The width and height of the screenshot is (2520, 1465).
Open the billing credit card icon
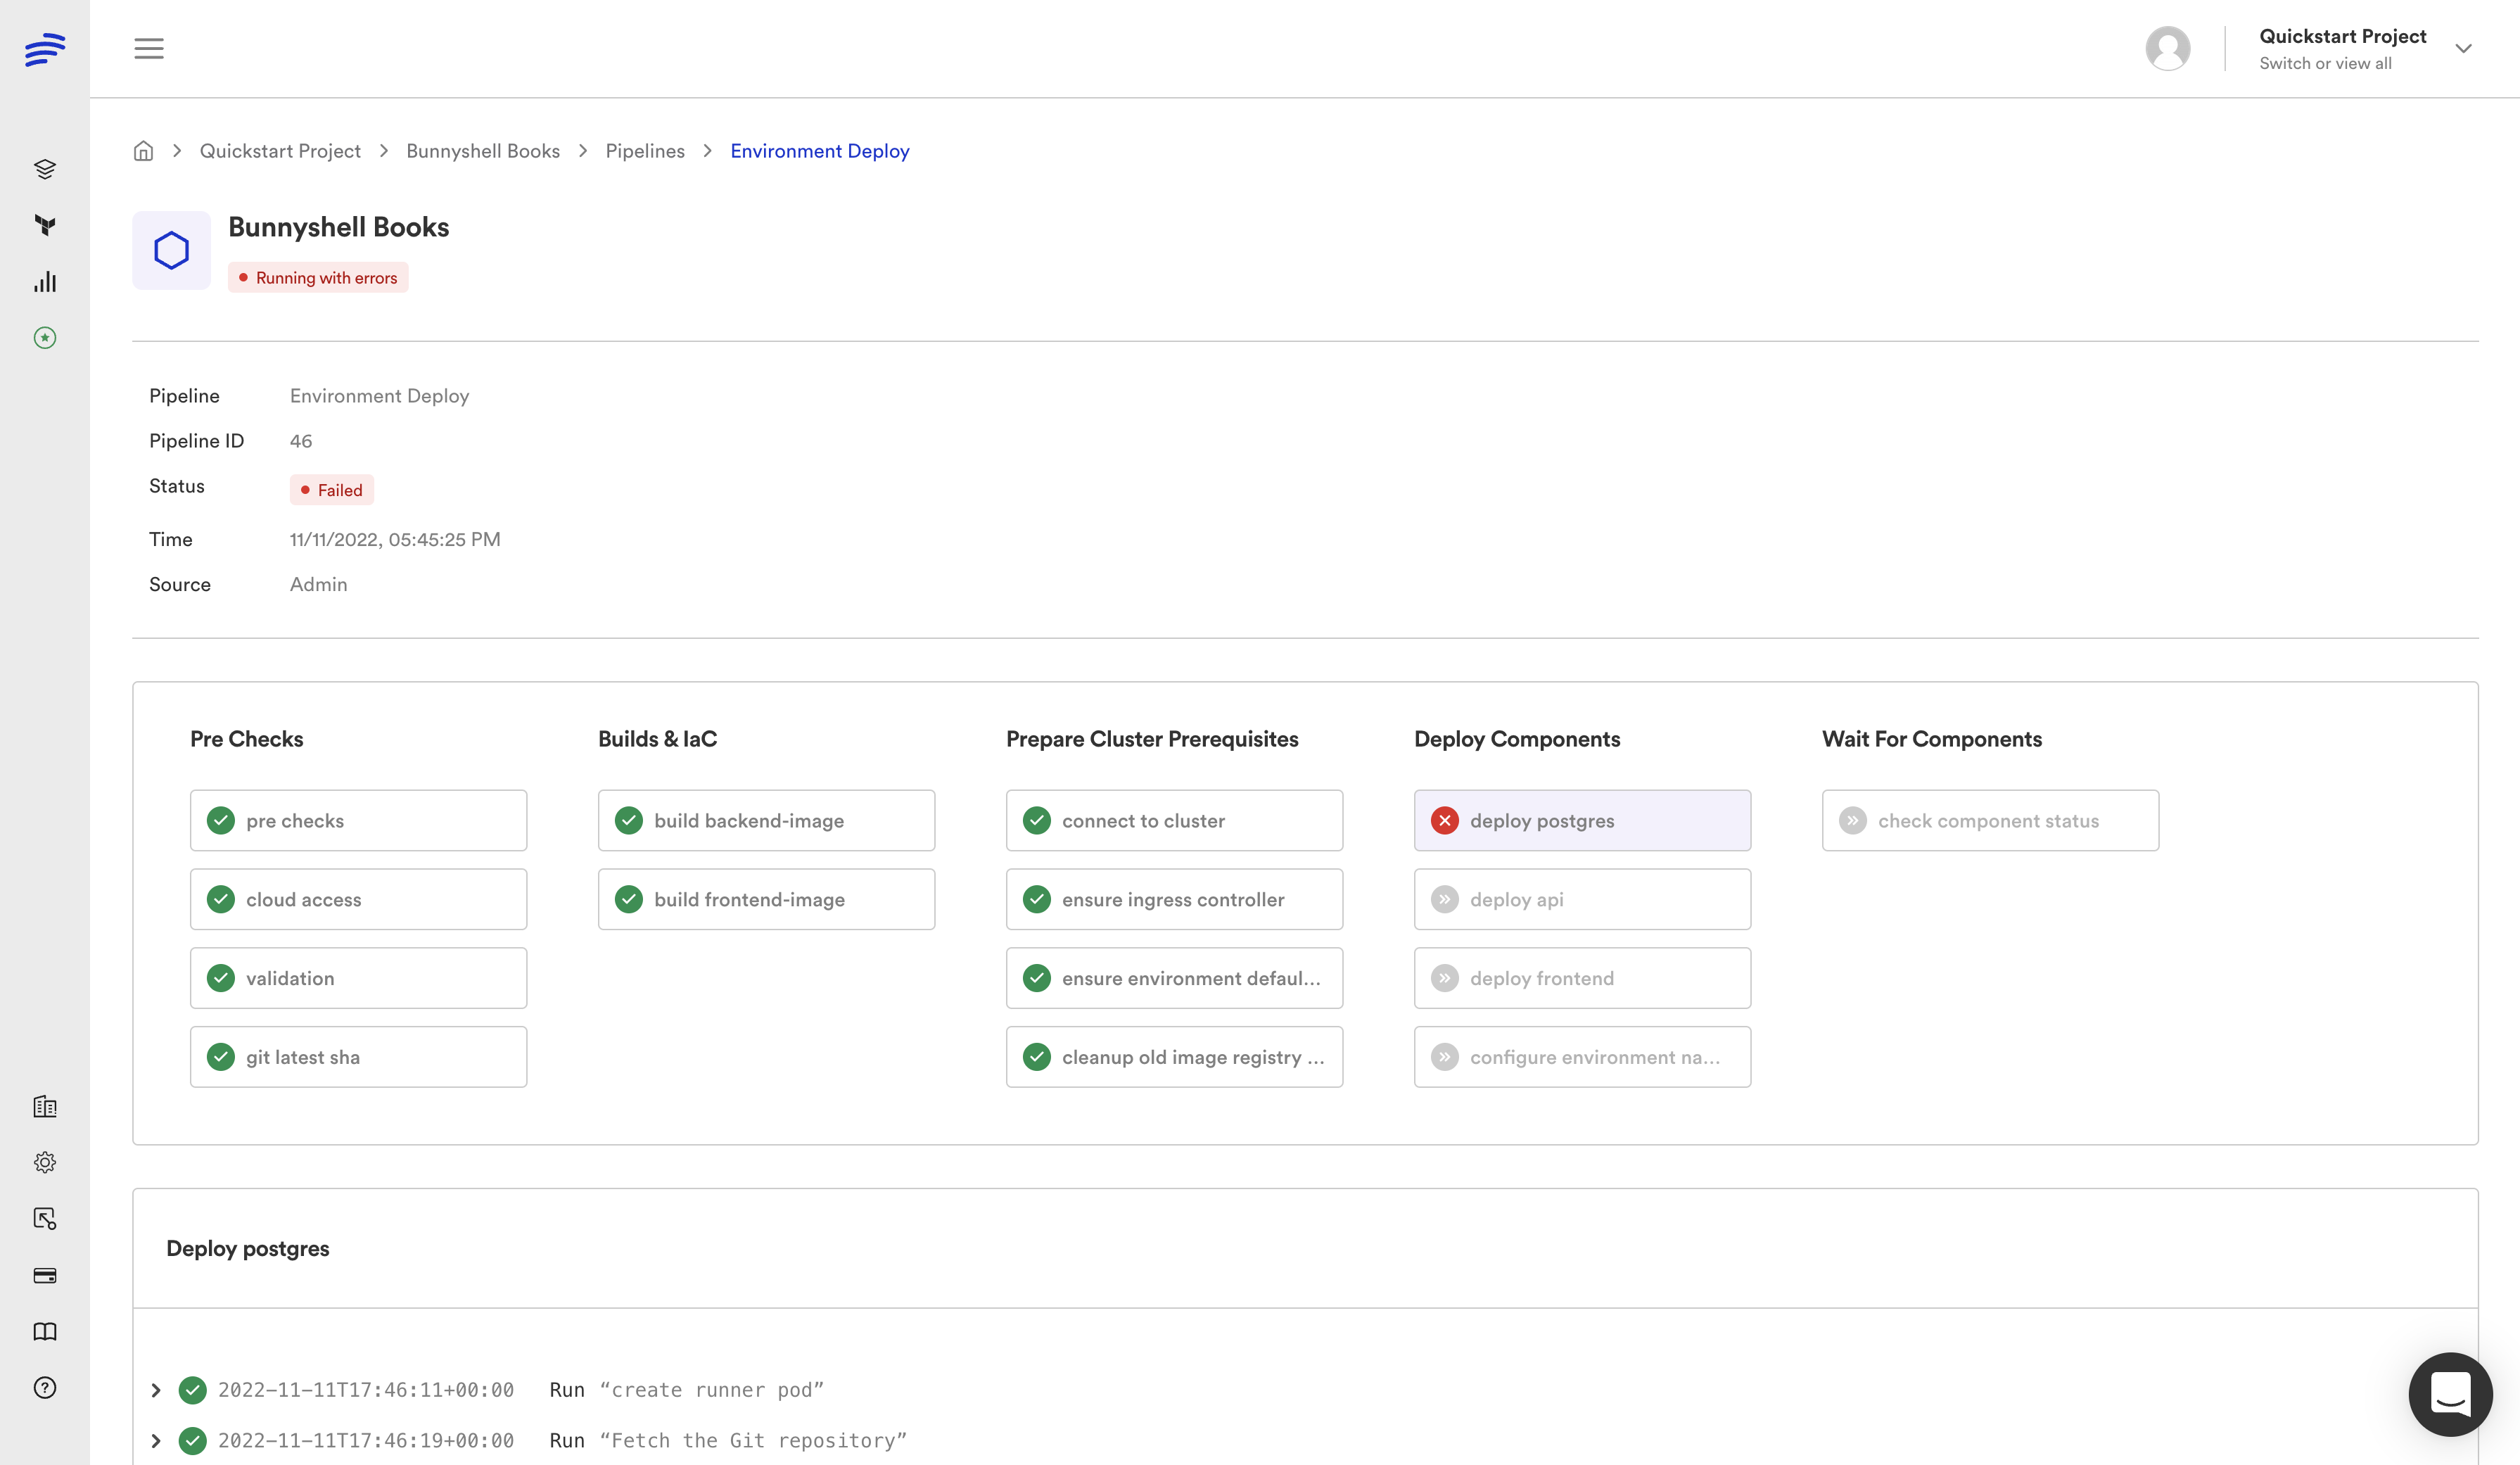click(x=45, y=1275)
